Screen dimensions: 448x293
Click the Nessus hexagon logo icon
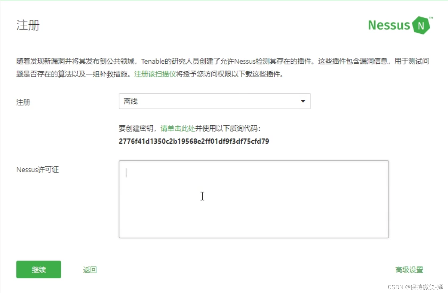click(421, 25)
